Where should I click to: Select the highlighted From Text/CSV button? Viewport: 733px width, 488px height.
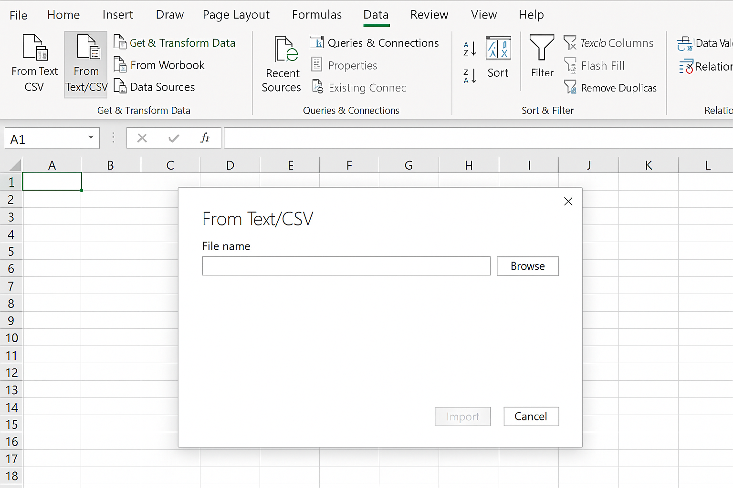86,65
